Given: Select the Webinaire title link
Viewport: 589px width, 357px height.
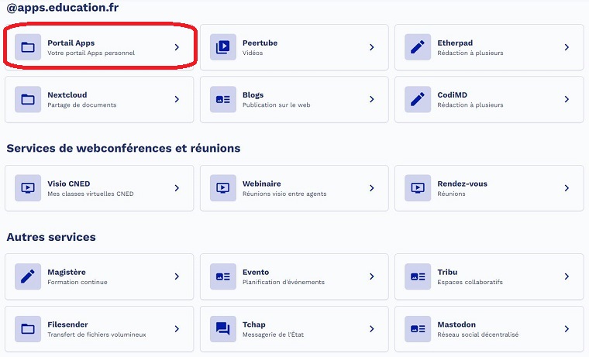Looking at the screenshot, I should coord(261,184).
